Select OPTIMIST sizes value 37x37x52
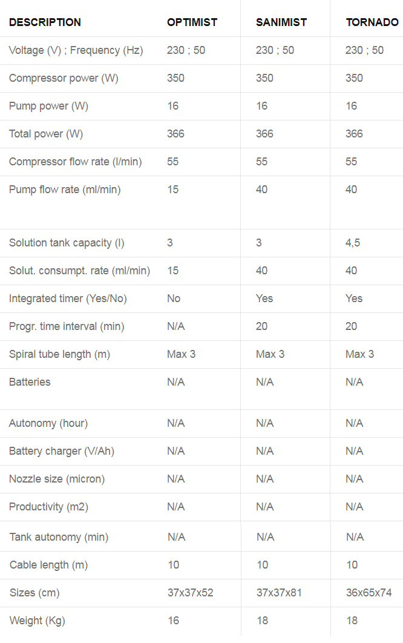This screenshot has width=403, height=643. click(x=190, y=593)
